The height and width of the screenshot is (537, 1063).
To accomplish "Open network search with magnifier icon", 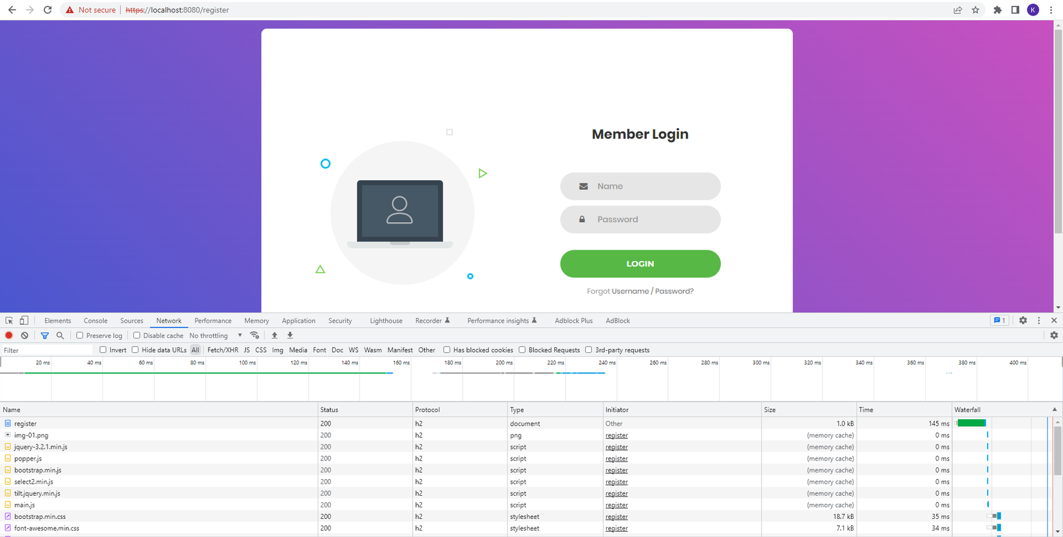I will click(x=60, y=335).
